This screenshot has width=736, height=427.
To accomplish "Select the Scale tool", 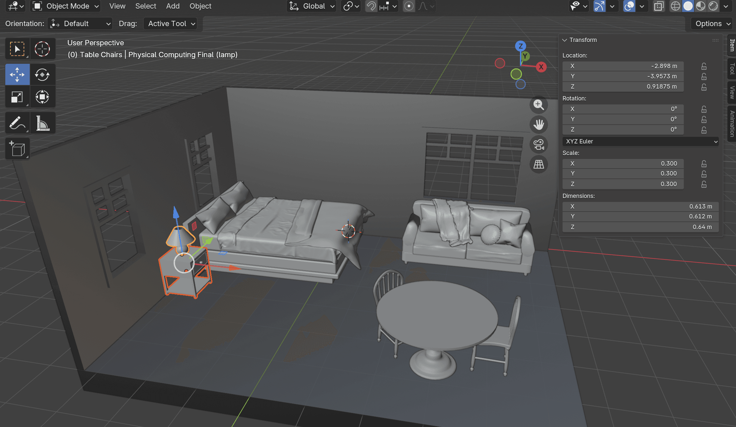I will tap(17, 97).
